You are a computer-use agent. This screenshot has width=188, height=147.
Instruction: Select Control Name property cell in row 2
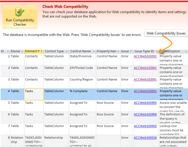108,71
